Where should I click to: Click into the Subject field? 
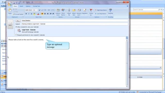click(75, 24)
